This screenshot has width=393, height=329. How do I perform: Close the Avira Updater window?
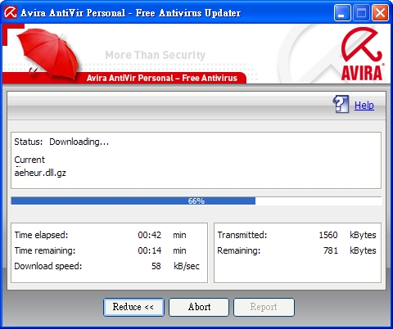tap(380, 13)
